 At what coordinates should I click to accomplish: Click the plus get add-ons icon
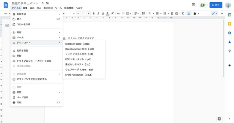tap(229, 65)
